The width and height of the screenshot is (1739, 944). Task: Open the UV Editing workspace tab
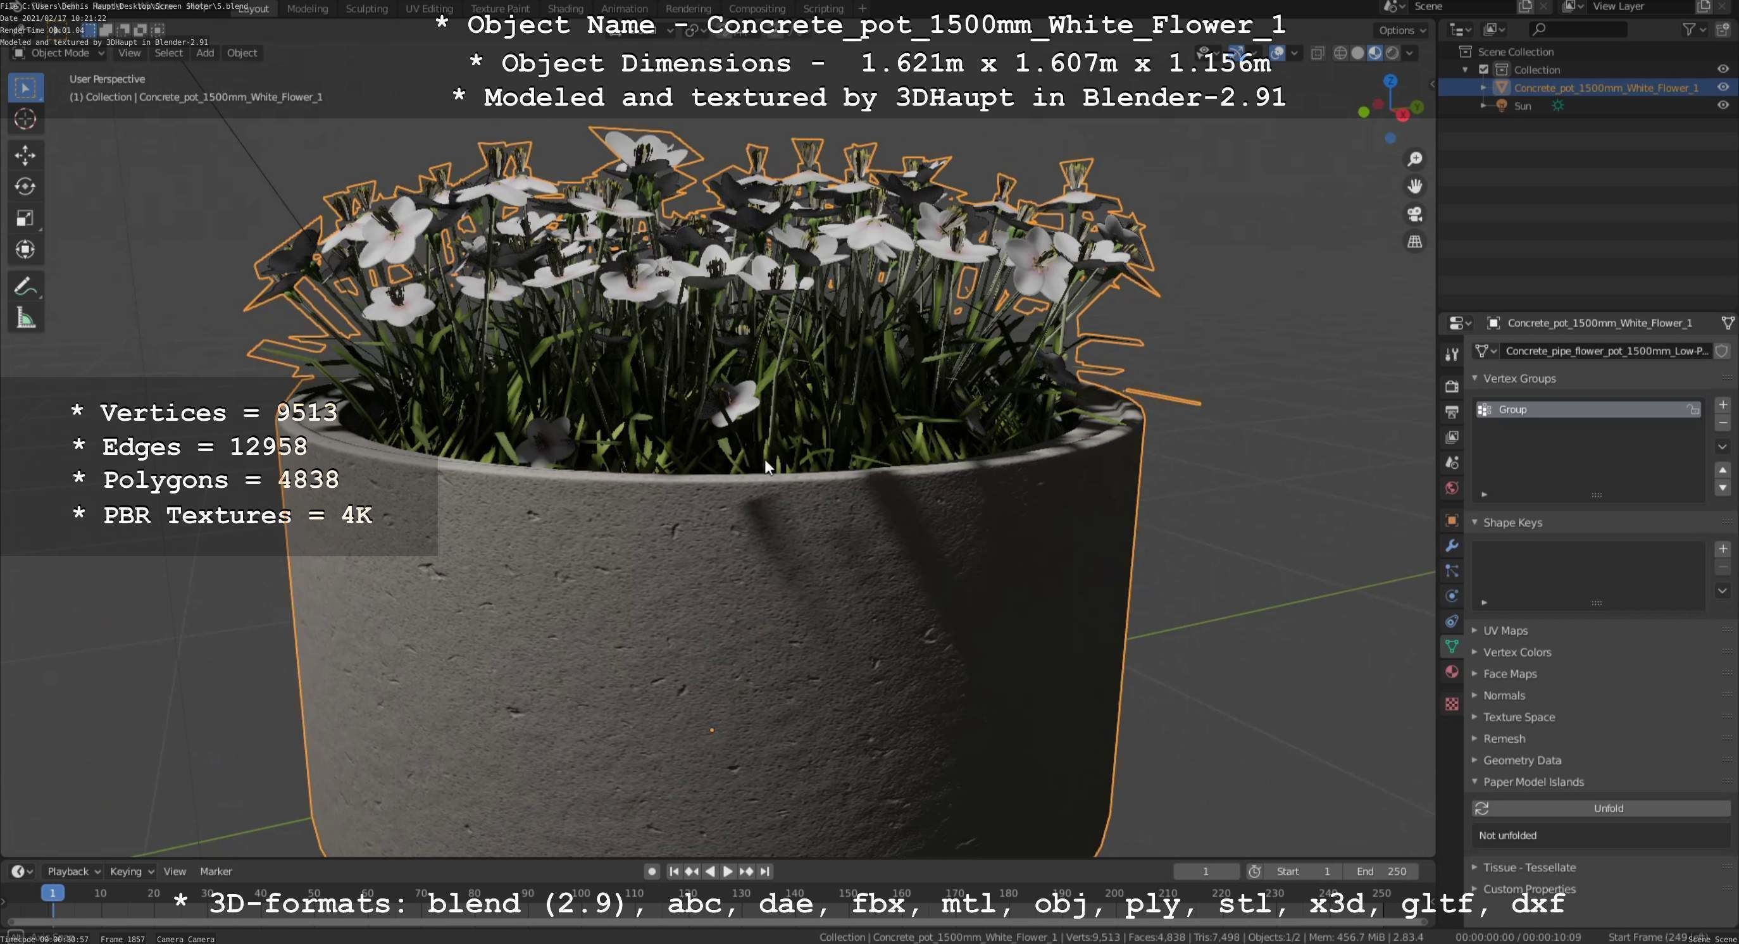(x=429, y=9)
